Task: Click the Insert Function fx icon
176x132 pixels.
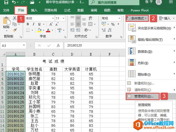Action: tap(58, 45)
